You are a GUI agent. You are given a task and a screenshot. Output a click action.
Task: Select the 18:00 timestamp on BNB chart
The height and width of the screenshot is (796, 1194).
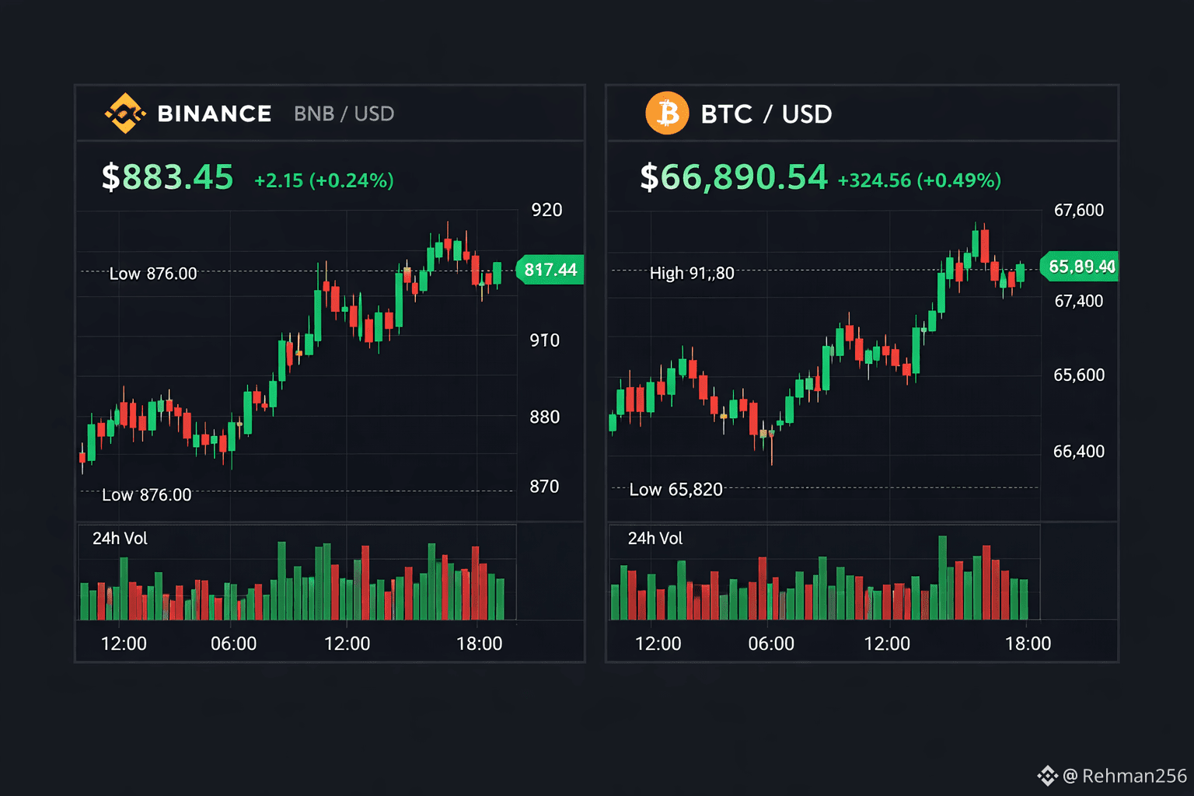481,644
